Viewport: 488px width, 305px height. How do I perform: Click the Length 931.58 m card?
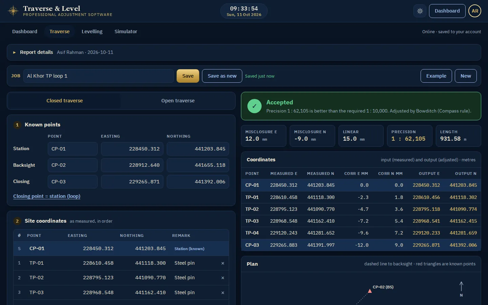[x=458, y=136]
